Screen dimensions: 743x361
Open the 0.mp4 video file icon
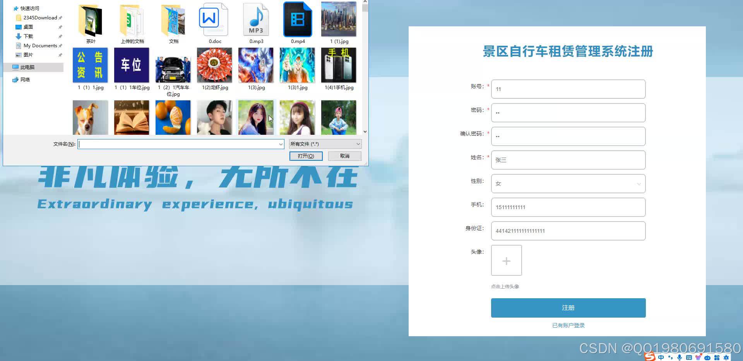tap(297, 19)
